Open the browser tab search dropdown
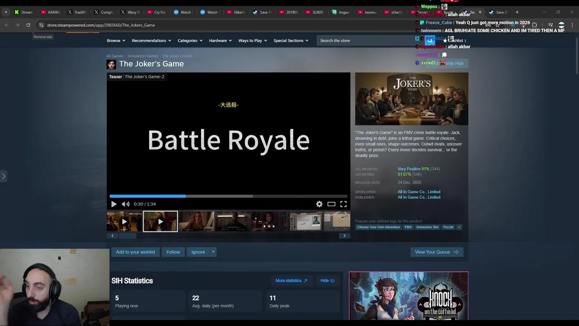The width and height of the screenshot is (579, 326). point(5,12)
